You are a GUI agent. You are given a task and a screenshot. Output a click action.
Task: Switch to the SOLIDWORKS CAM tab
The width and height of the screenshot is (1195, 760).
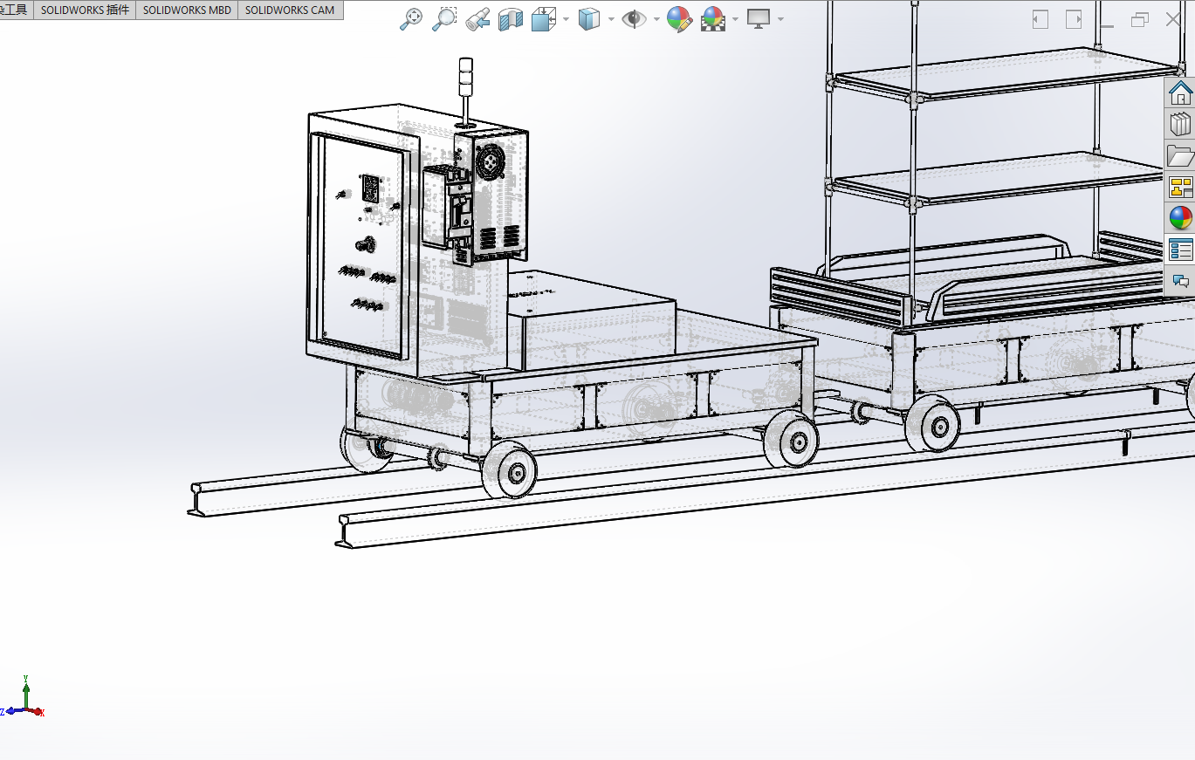point(290,10)
